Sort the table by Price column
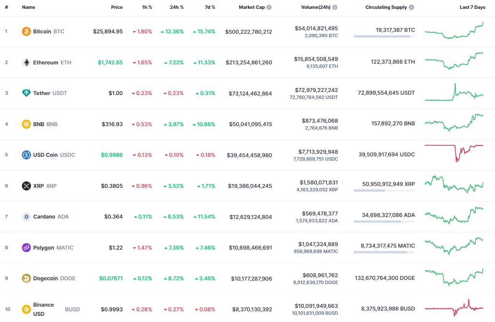The height and width of the screenshot is (322, 495). [x=117, y=7]
